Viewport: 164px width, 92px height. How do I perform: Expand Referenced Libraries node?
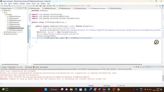3,34
